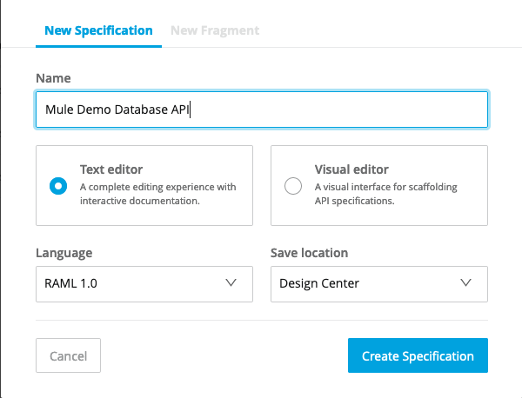Select the Text editor radio button
Image resolution: width=522 pixels, height=398 pixels.
(58, 185)
